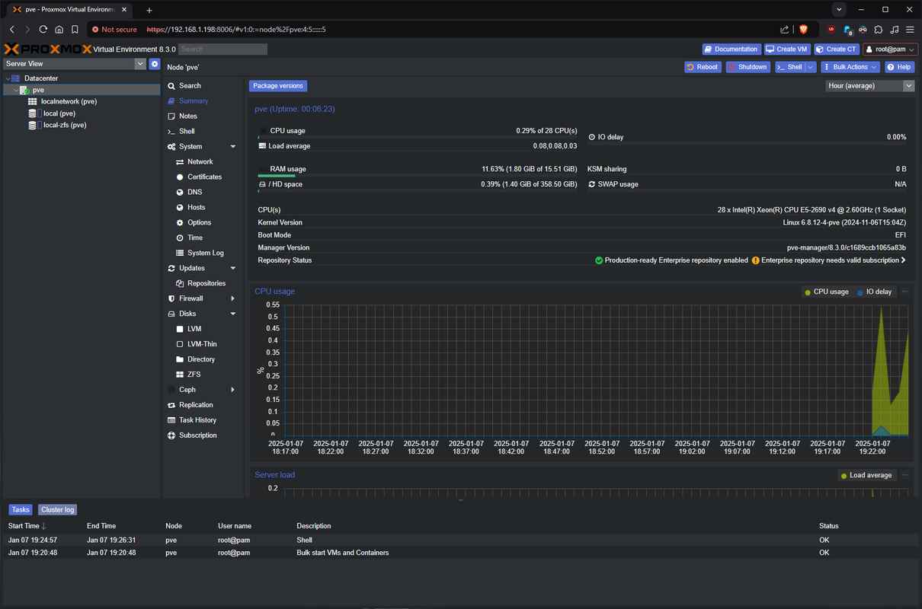This screenshot has width=922, height=609.
Task: Collapse the Disks section arrow
Action: tap(232, 314)
